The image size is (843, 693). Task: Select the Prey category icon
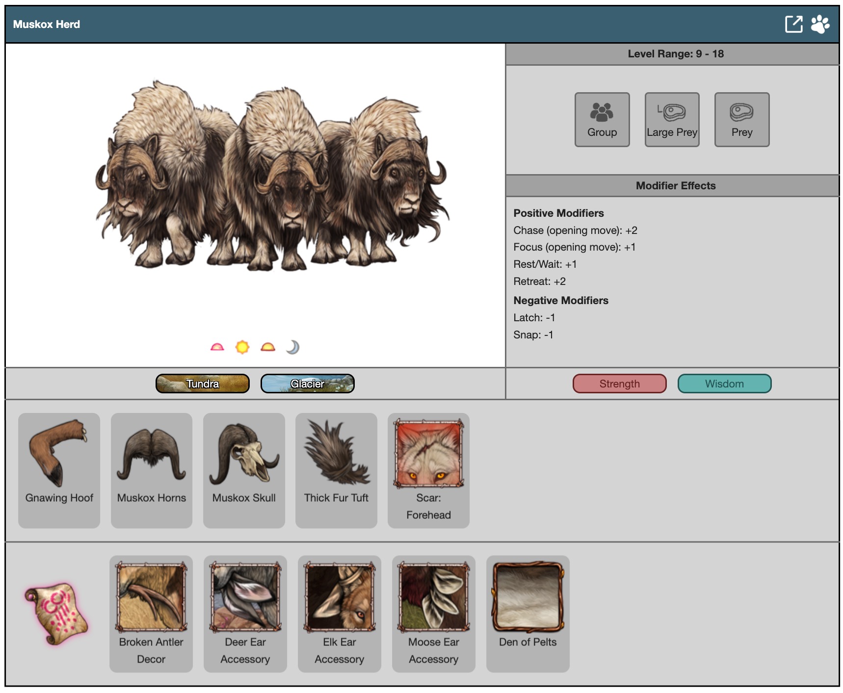point(741,119)
